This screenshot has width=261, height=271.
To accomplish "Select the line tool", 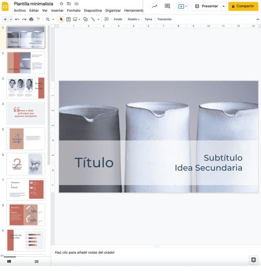I will point(93,19).
